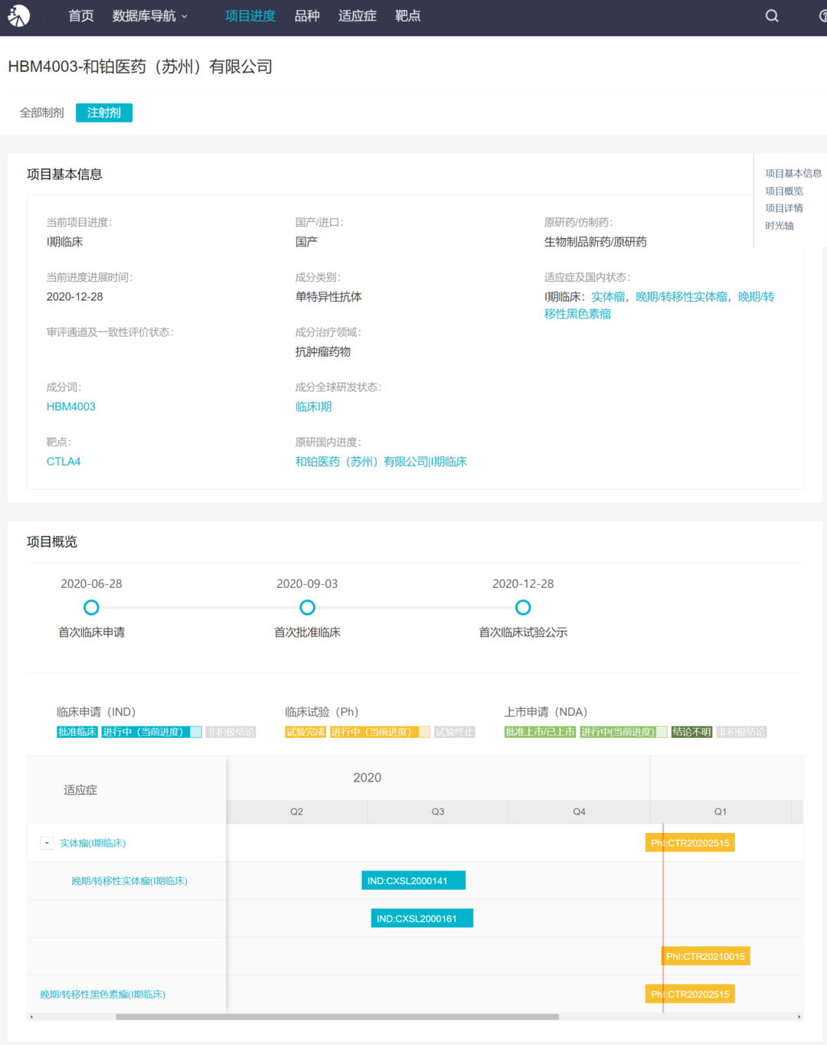Click the 2020-12-28 首次临床试验公示 timeline circle
This screenshot has height=1045, width=827.
point(523,607)
